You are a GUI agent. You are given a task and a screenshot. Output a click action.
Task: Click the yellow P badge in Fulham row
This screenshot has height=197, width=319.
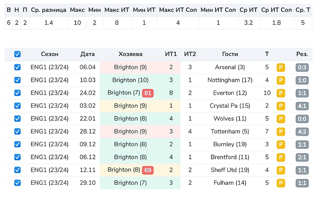click(x=281, y=183)
